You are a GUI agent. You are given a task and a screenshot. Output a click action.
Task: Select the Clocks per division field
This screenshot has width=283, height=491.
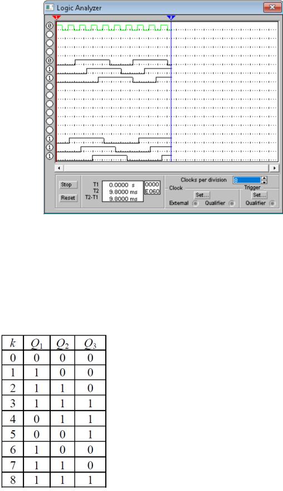[x=247, y=180]
